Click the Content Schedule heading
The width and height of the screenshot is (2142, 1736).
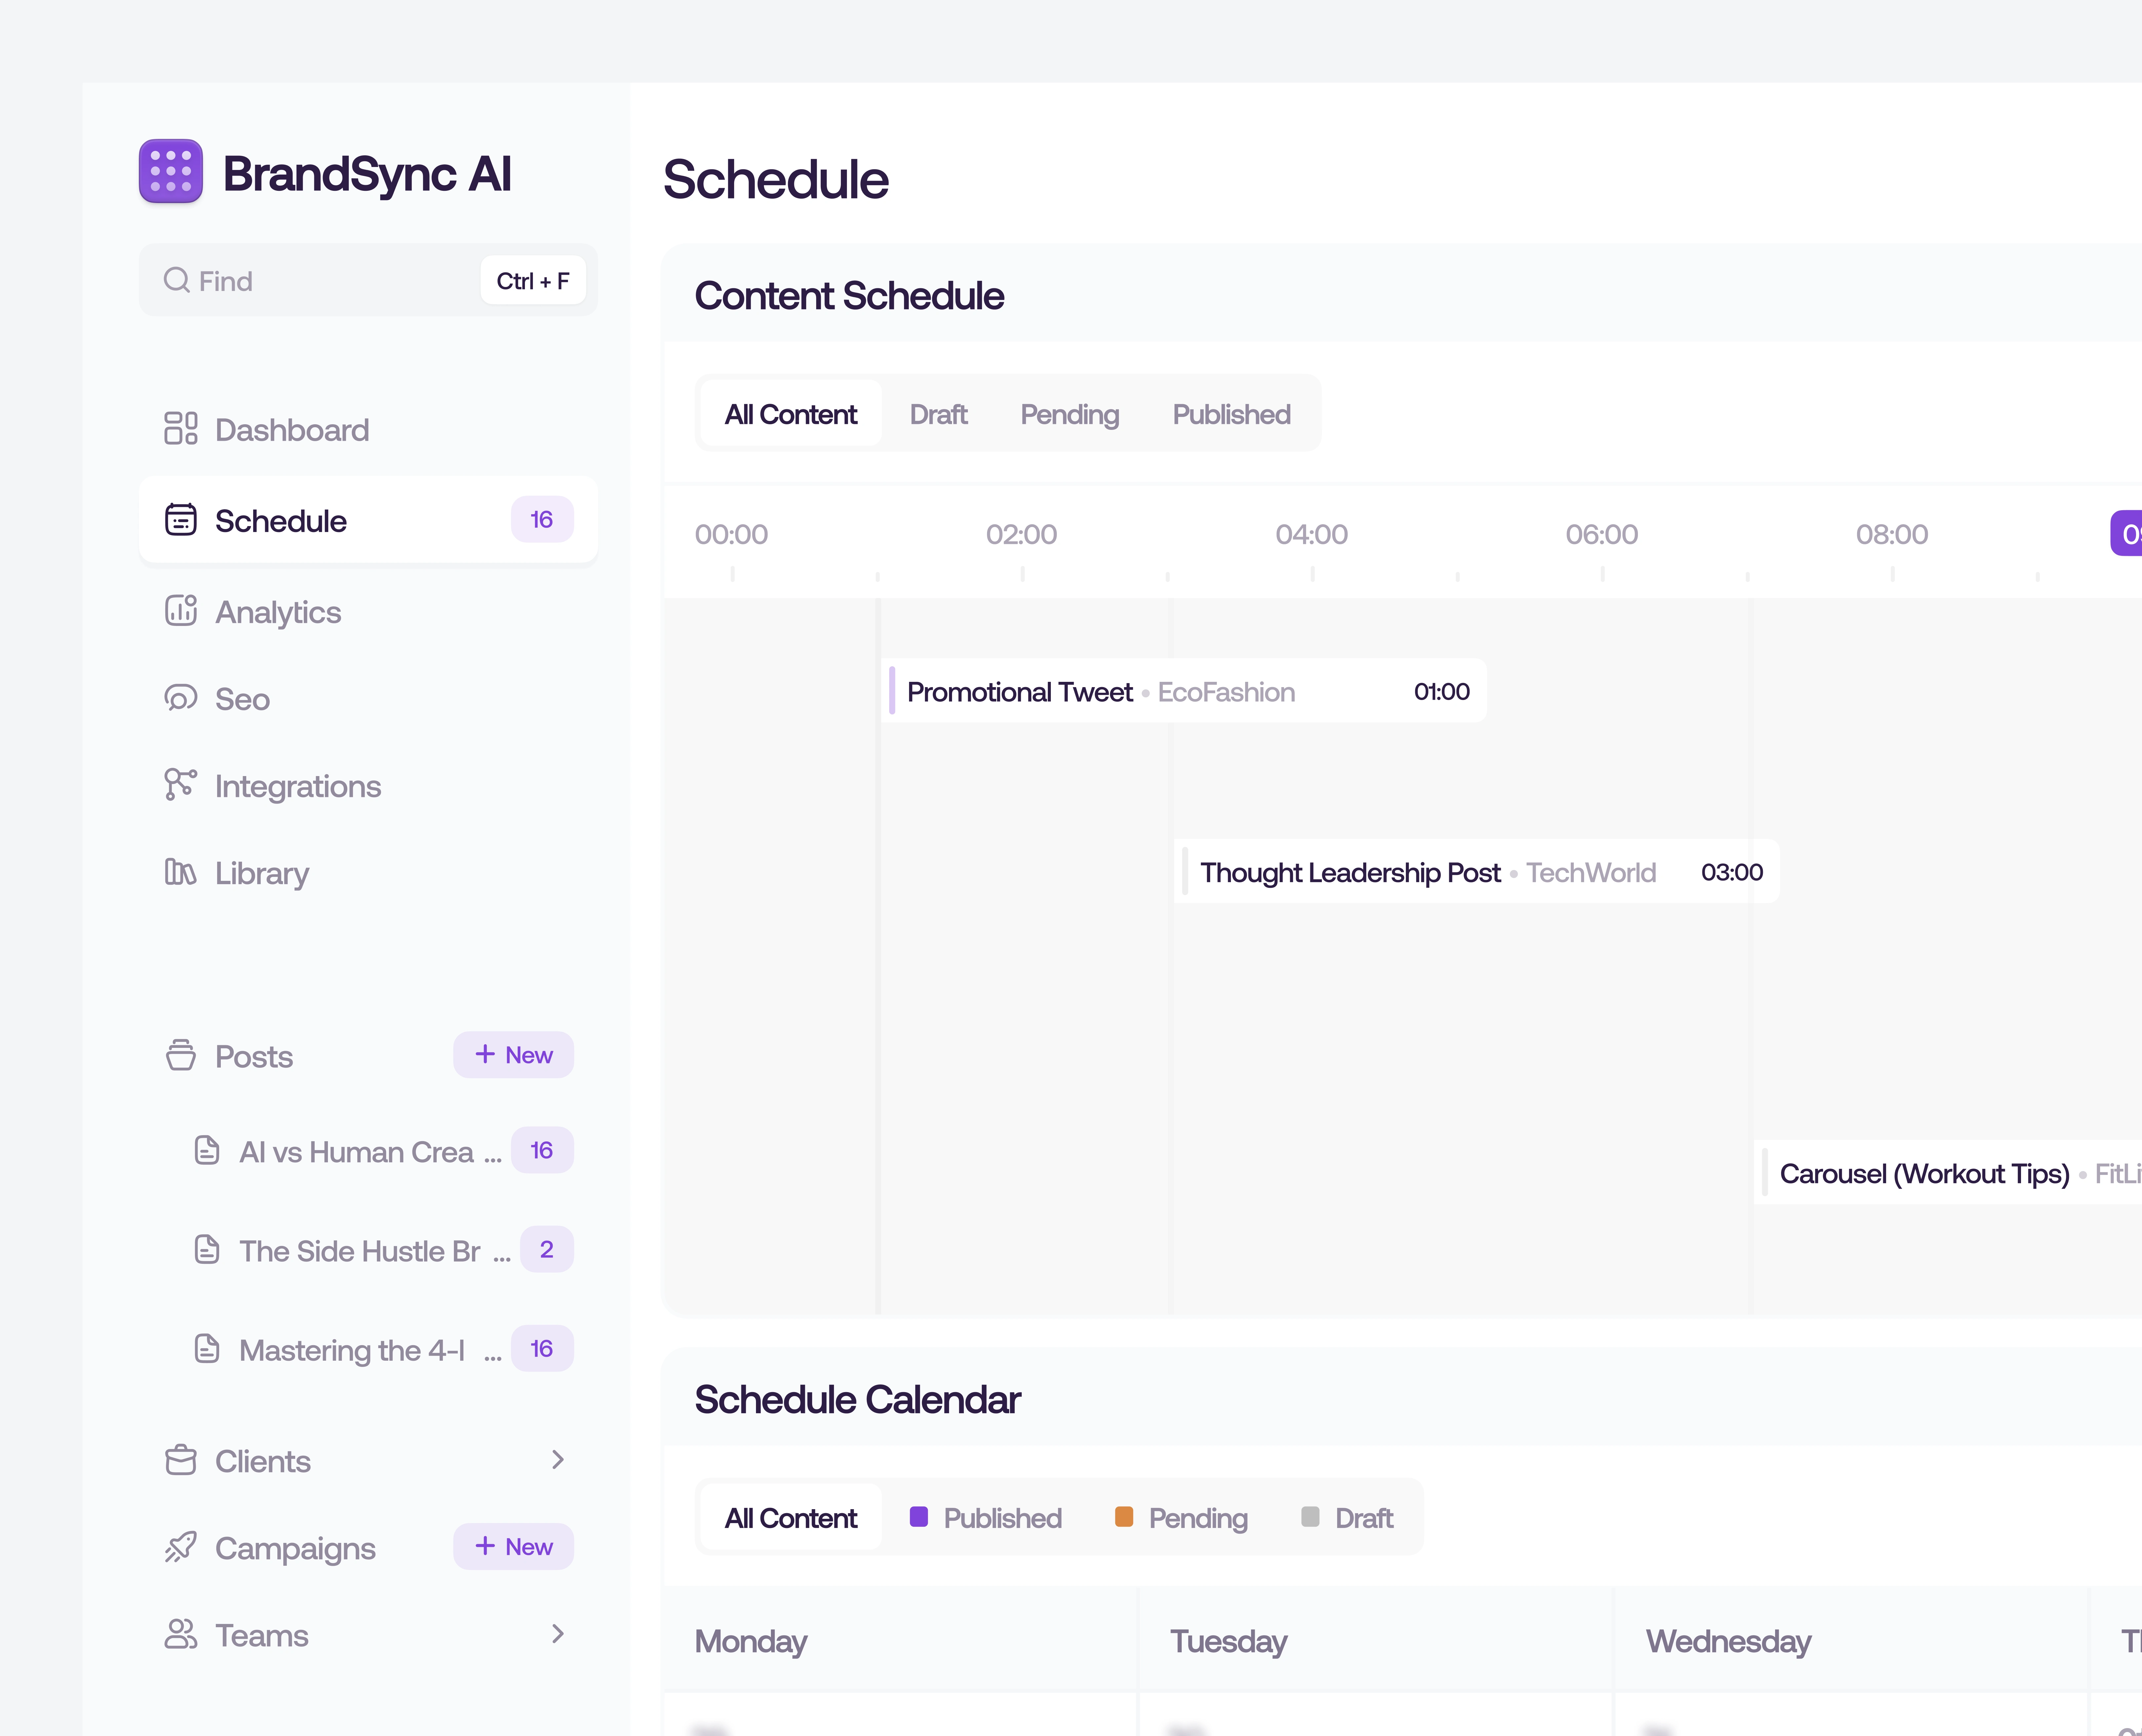850,296
